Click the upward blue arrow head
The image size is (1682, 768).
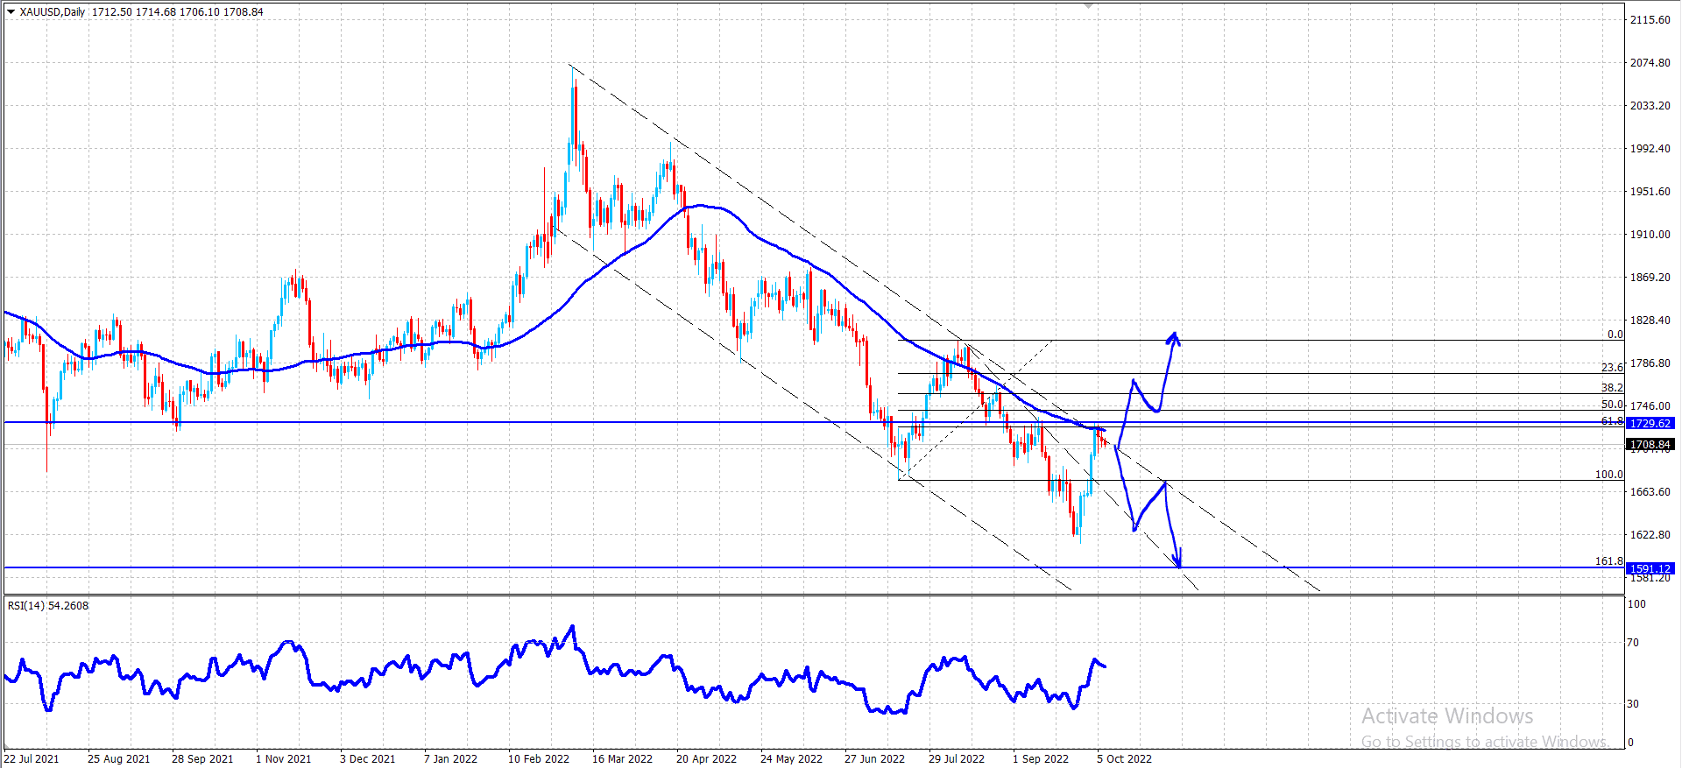click(1173, 337)
